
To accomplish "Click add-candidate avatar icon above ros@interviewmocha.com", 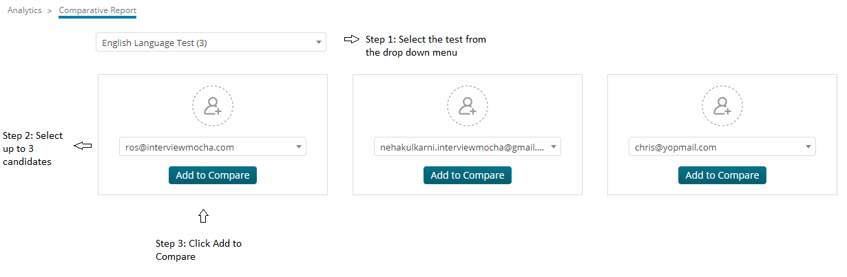I will click(x=213, y=106).
